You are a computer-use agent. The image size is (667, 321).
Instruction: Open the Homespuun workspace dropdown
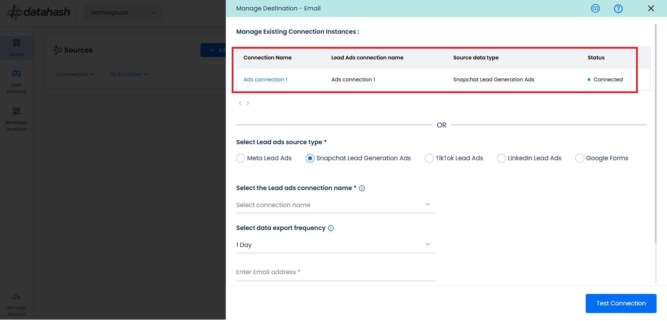pos(123,13)
